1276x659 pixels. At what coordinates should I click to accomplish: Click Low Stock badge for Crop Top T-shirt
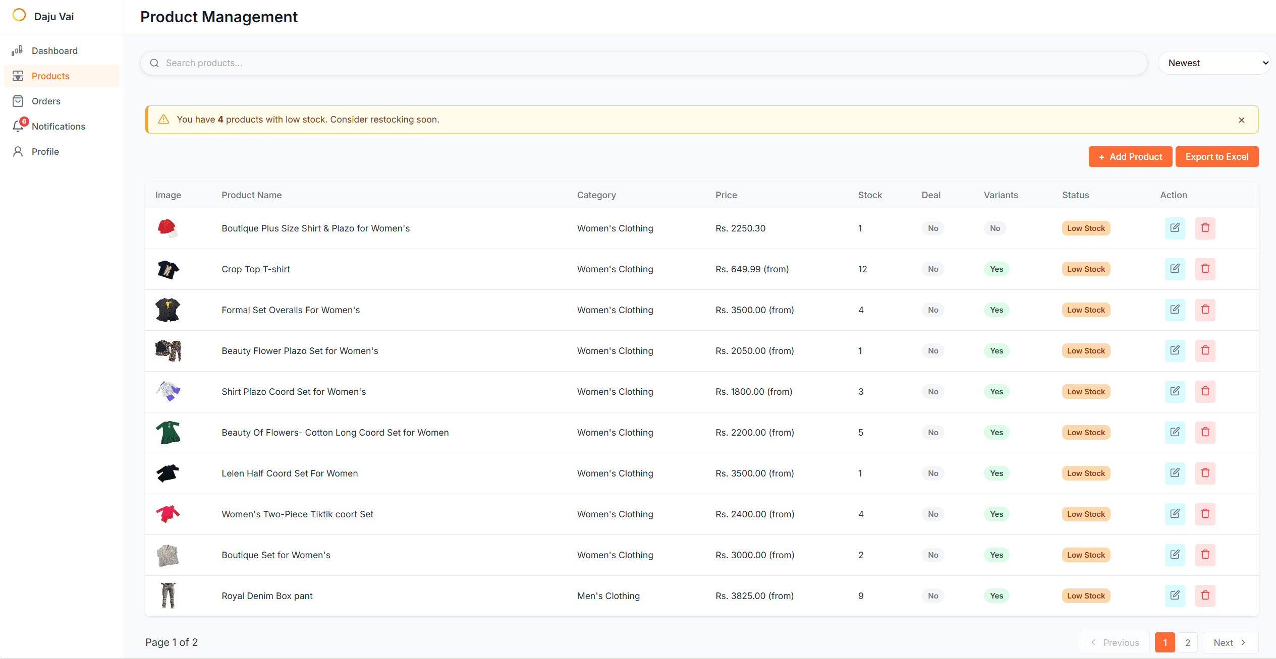1086,269
